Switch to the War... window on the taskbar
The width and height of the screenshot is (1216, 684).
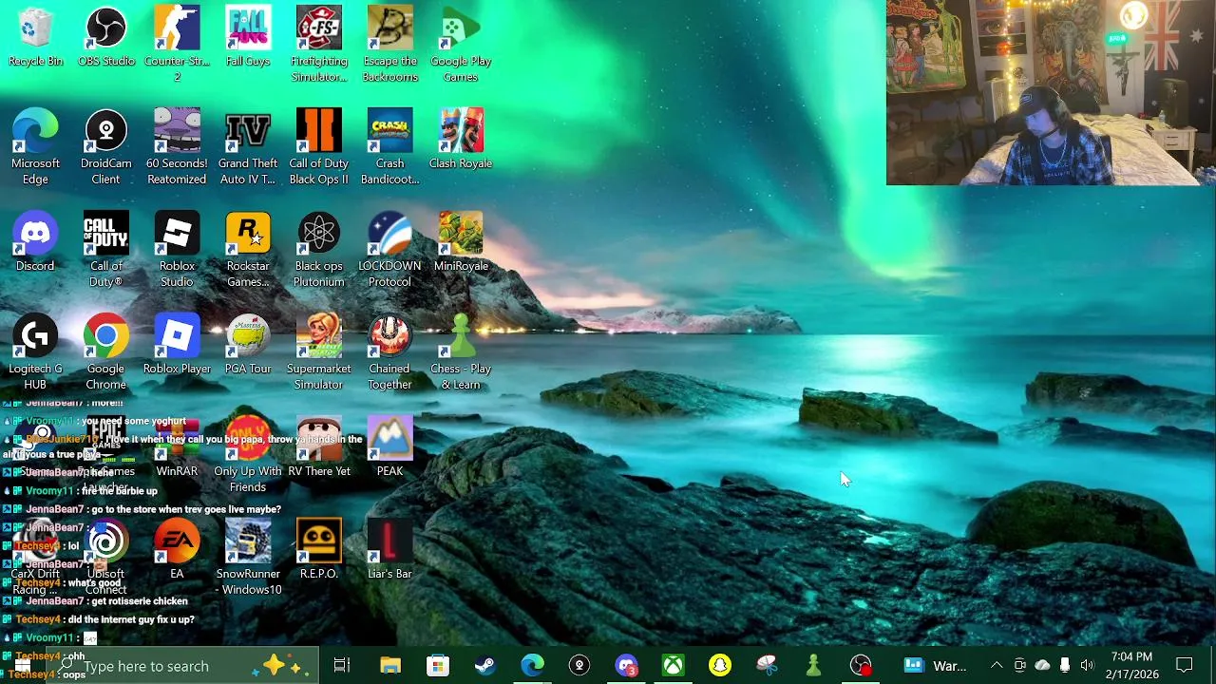[935, 666]
